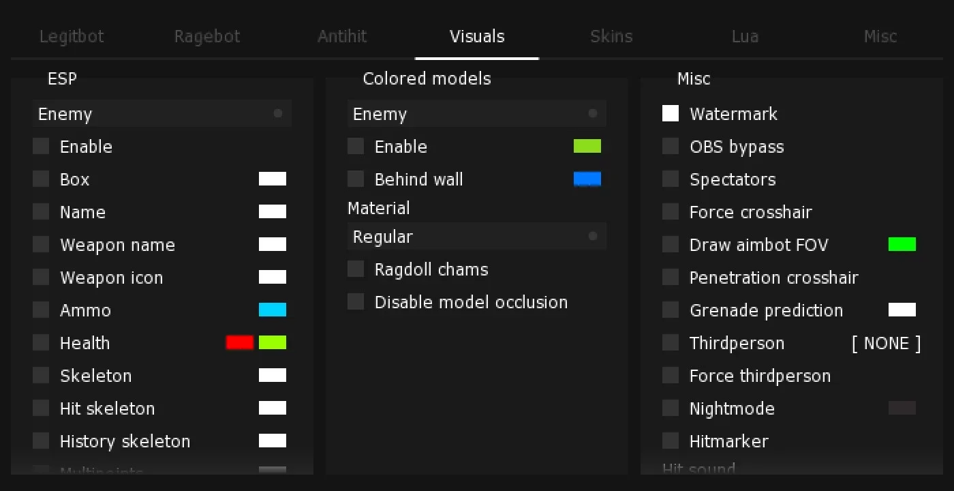Click the dark Nightmode color swatch

coord(902,408)
